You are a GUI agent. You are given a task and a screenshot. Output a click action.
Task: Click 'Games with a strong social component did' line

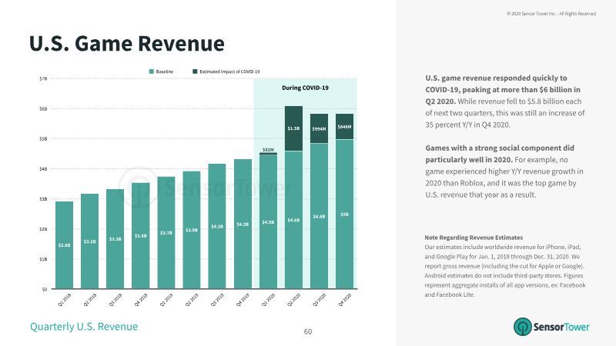[x=500, y=148]
